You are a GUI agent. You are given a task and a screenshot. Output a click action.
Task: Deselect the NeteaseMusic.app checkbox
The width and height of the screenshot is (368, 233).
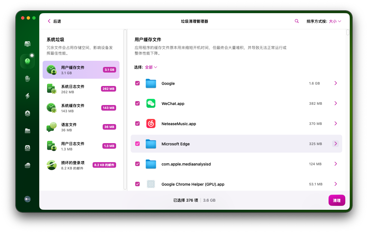point(137,124)
